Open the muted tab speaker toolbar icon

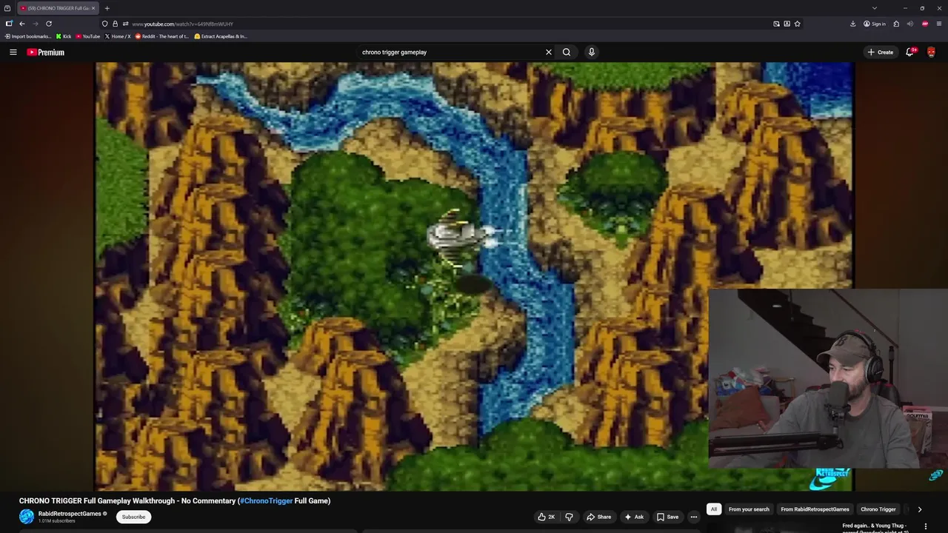point(909,24)
